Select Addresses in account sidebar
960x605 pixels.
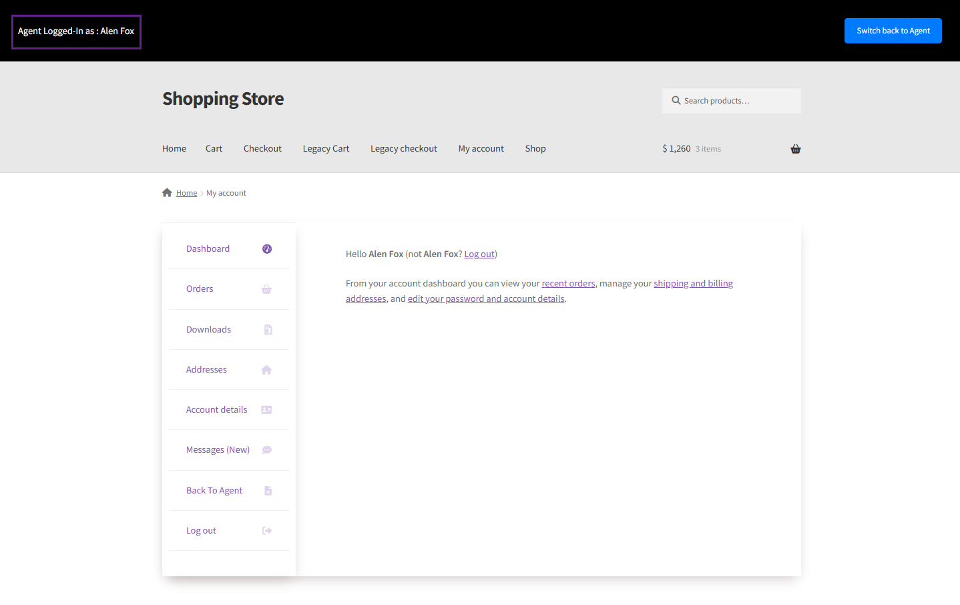click(x=206, y=369)
